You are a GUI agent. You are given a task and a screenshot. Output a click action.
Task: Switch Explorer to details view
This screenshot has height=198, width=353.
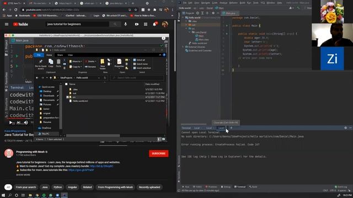(x=159, y=139)
